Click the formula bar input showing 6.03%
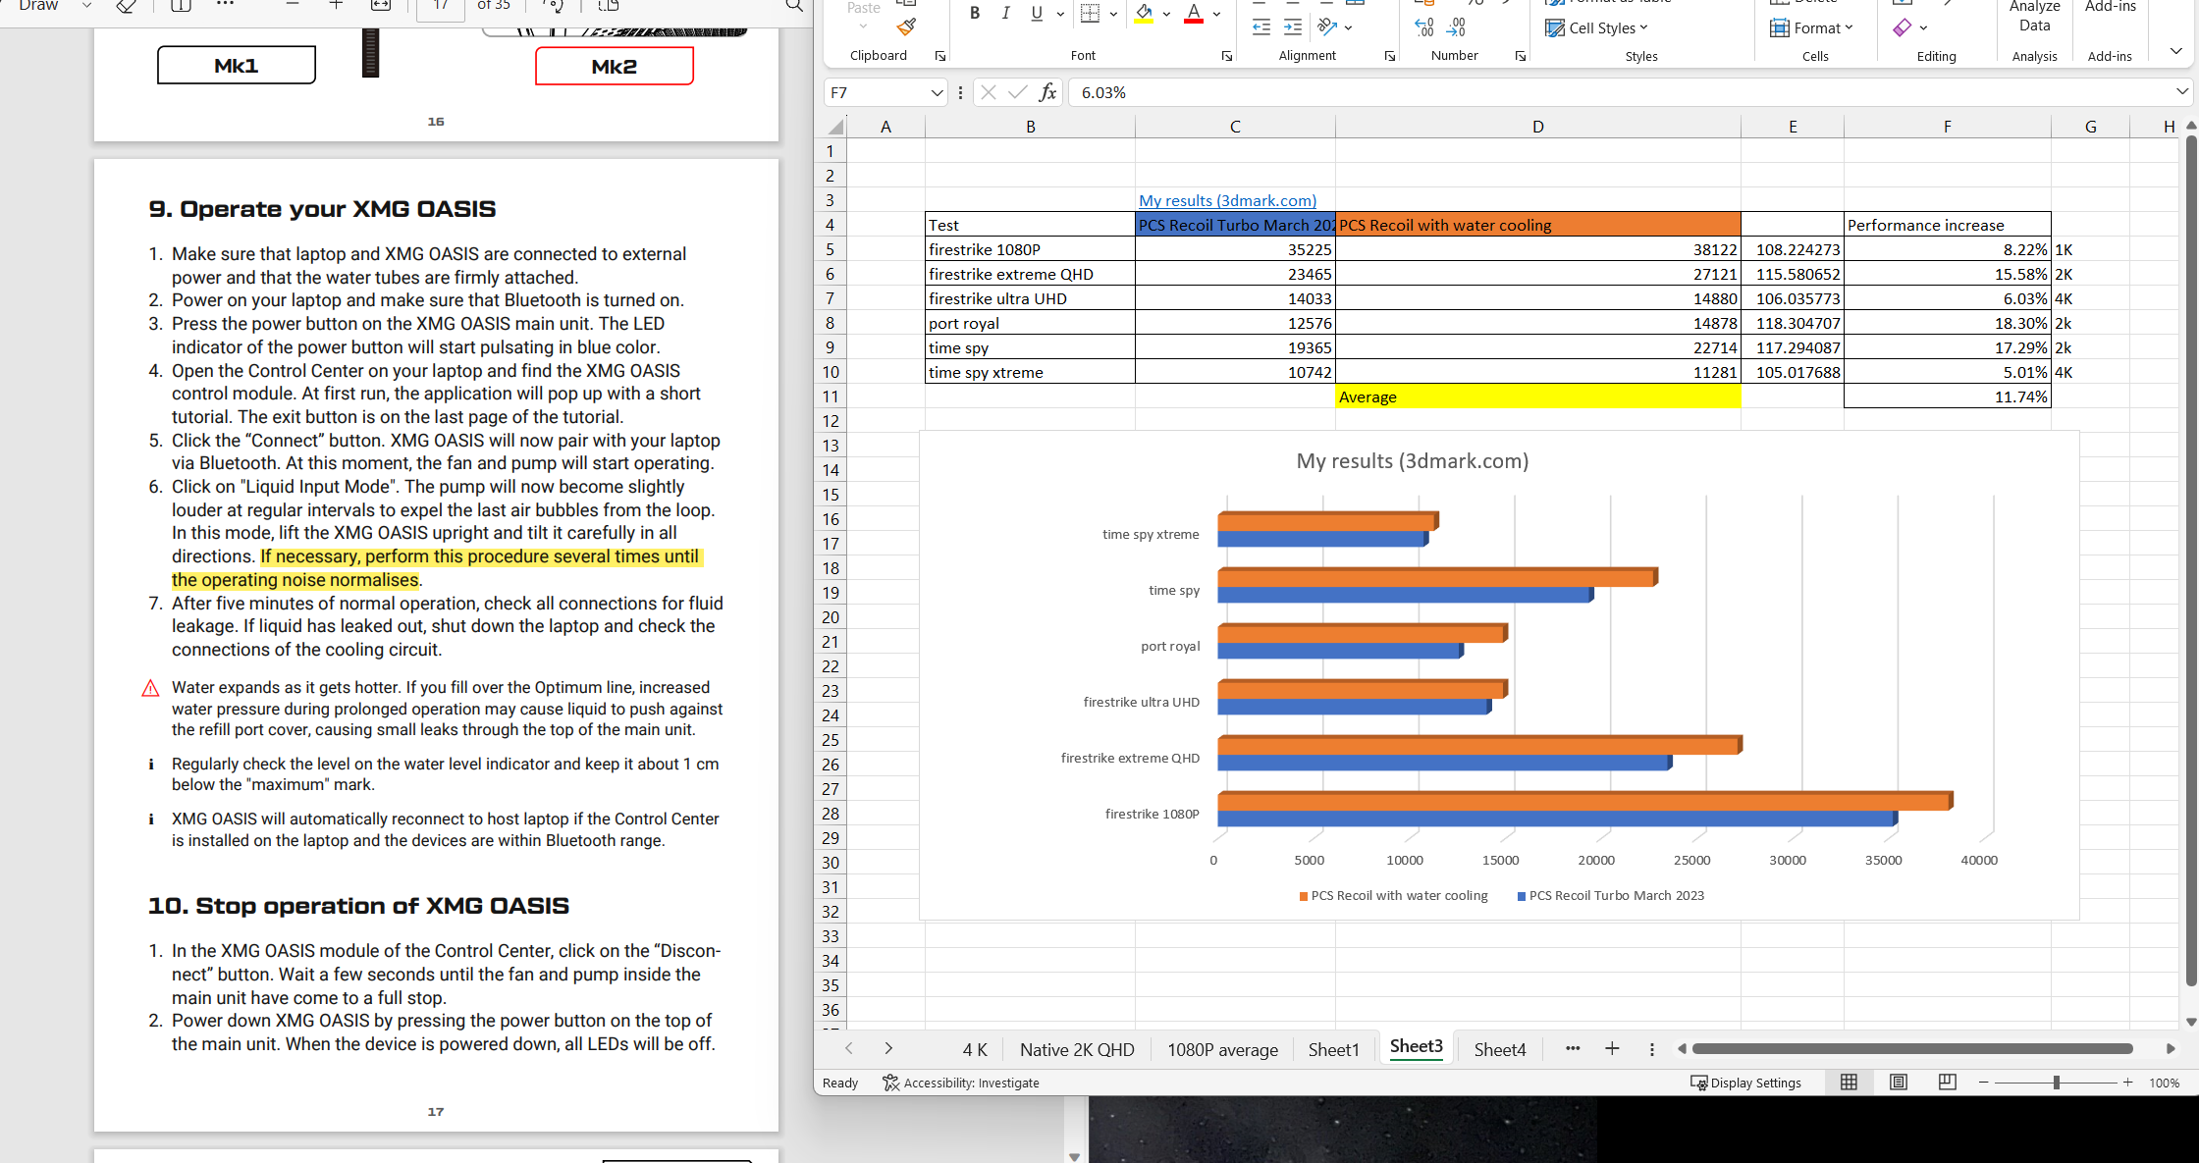 (x=1620, y=92)
